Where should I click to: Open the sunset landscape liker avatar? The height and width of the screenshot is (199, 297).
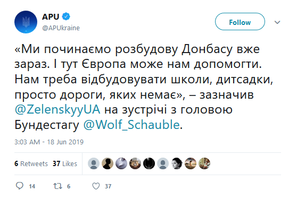click(x=191, y=163)
